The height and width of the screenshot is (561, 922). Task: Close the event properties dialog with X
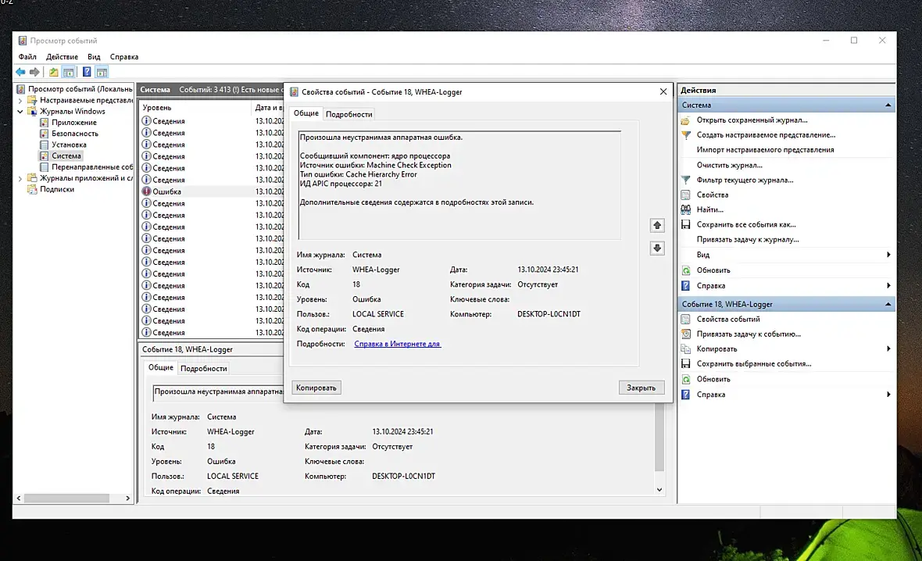click(663, 91)
